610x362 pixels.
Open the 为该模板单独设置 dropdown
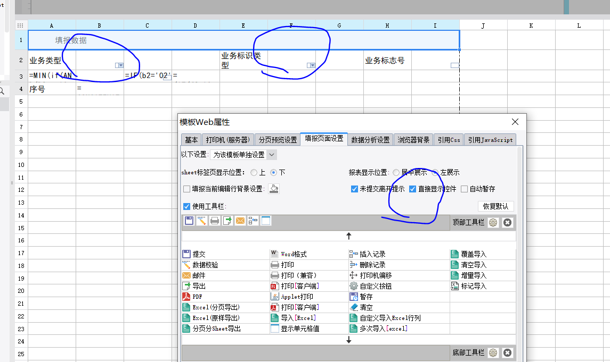[x=243, y=155]
